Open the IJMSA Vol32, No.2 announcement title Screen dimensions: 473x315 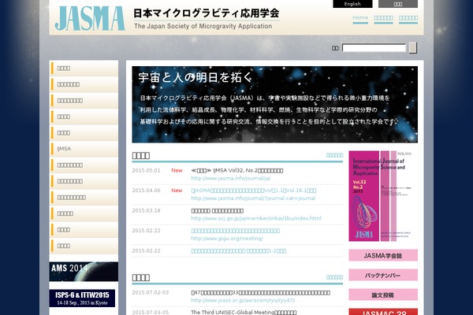[237, 171]
